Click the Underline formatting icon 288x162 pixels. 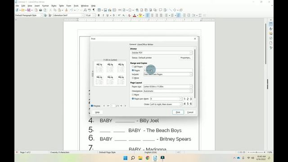[x=108, y=15]
